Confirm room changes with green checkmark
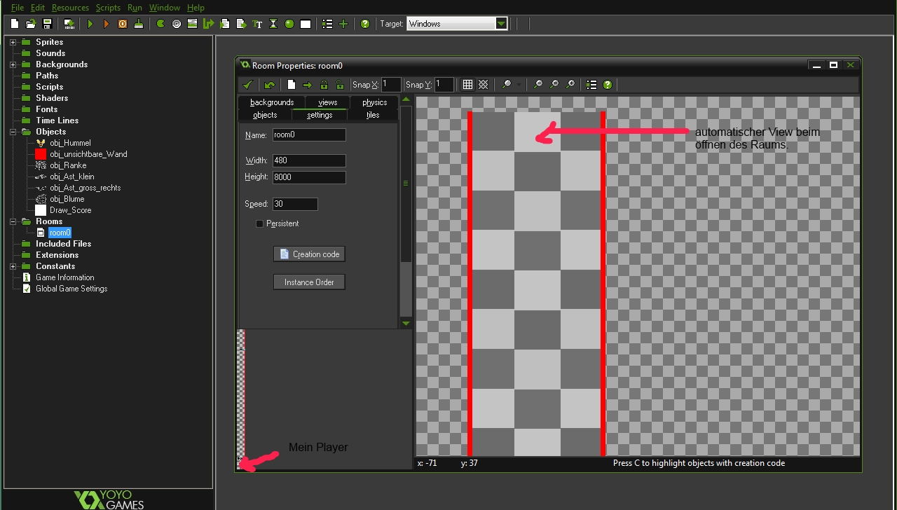897x510 pixels. [x=247, y=85]
